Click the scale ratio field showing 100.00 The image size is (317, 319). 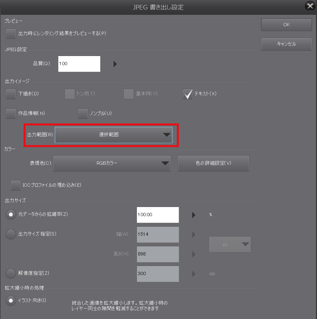click(x=158, y=215)
